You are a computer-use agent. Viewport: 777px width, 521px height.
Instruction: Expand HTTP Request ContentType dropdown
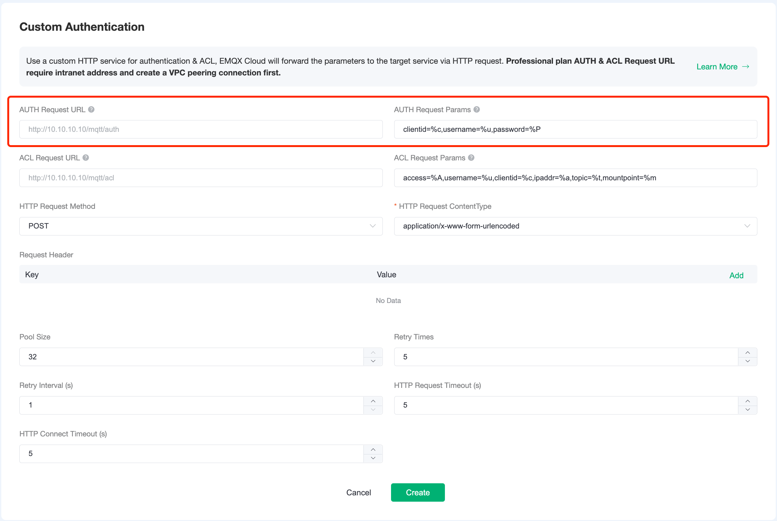coord(575,226)
